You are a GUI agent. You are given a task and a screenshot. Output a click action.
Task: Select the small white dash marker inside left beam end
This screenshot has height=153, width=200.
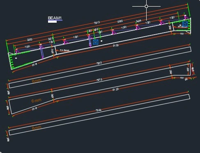(16, 58)
